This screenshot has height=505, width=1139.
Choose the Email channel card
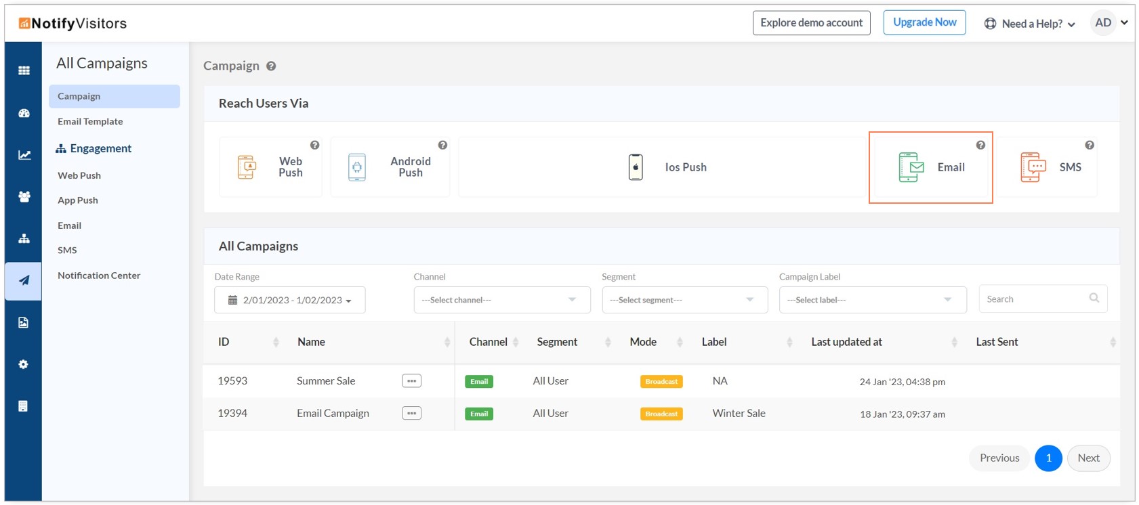[931, 167]
